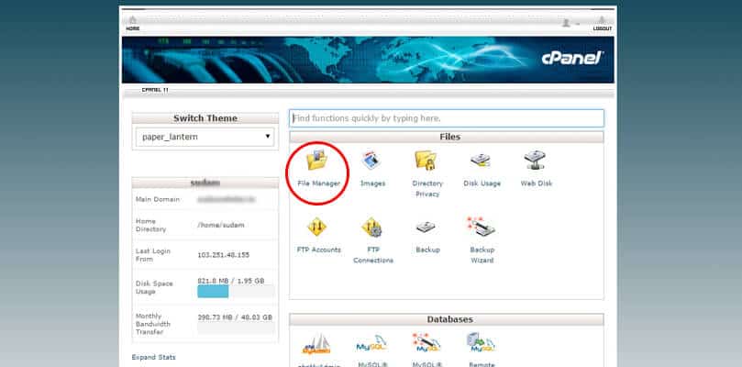Viewport: 742px width, 367px height.
Task: Open the MySQL Databases icon without wand
Action: tap(372, 344)
